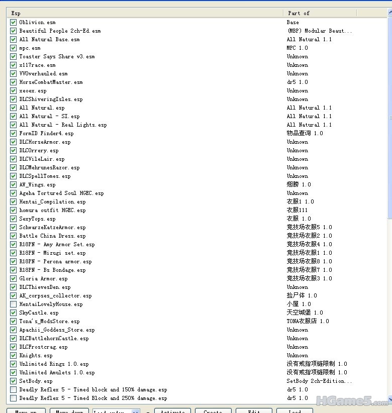Toggle off the HorseCombatMaster.esm checkbox
392x413 pixels.
tap(13, 82)
